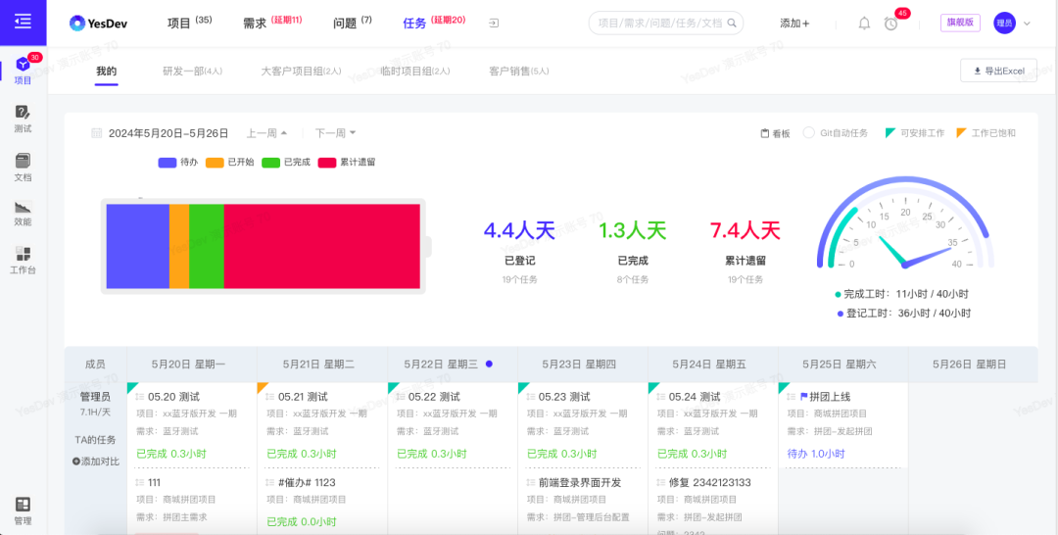The width and height of the screenshot is (1058, 535).
Task: Open the 效能 sidebar section
Action: click(x=23, y=214)
